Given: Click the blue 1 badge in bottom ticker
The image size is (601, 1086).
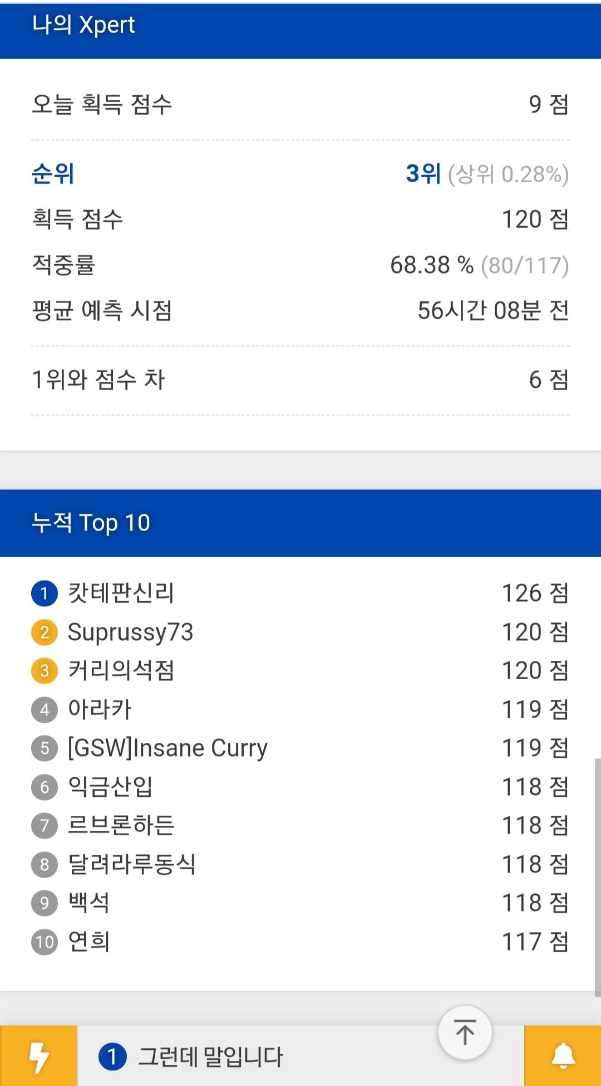Looking at the screenshot, I should tap(112, 1056).
